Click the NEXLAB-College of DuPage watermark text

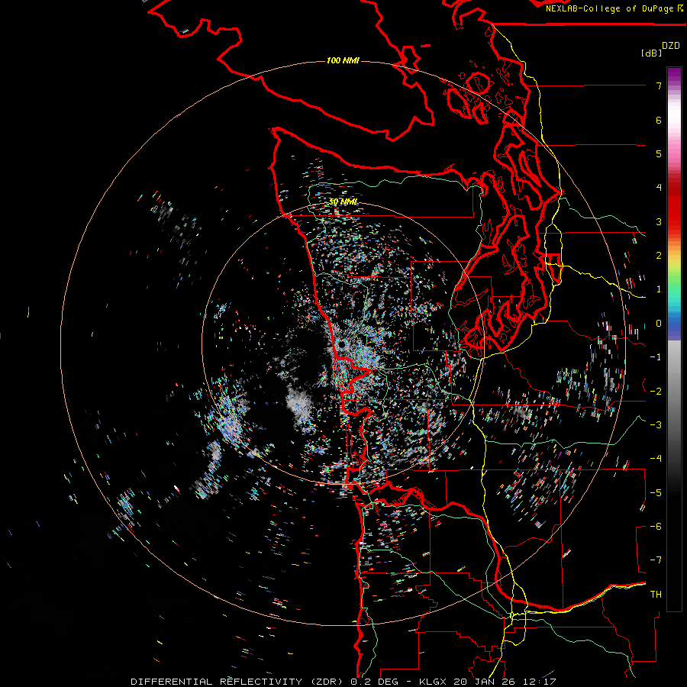[x=609, y=8]
